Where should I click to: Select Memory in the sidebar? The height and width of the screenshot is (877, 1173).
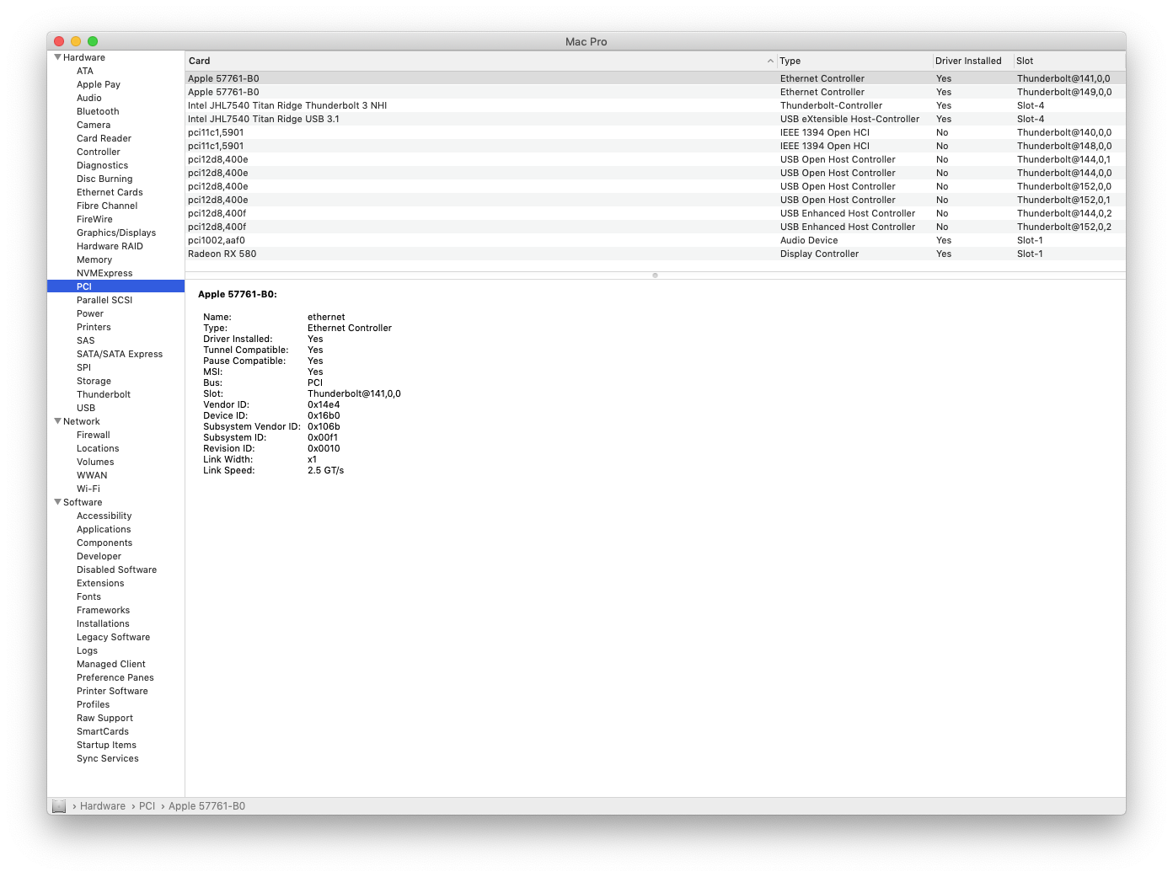click(94, 259)
